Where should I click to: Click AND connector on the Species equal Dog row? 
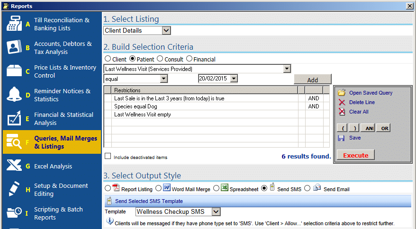(313, 106)
